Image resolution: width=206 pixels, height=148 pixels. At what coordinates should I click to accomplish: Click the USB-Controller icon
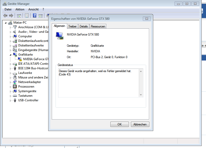click(15, 100)
